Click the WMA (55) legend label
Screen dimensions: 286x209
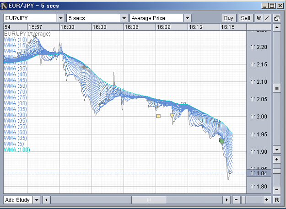click(15, 127)
